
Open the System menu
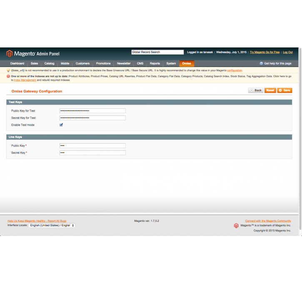tap(171, 64)
